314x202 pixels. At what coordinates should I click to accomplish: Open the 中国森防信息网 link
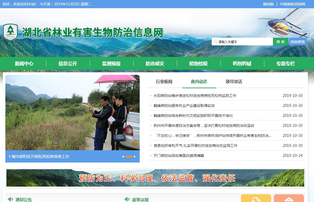click(292, 4)
